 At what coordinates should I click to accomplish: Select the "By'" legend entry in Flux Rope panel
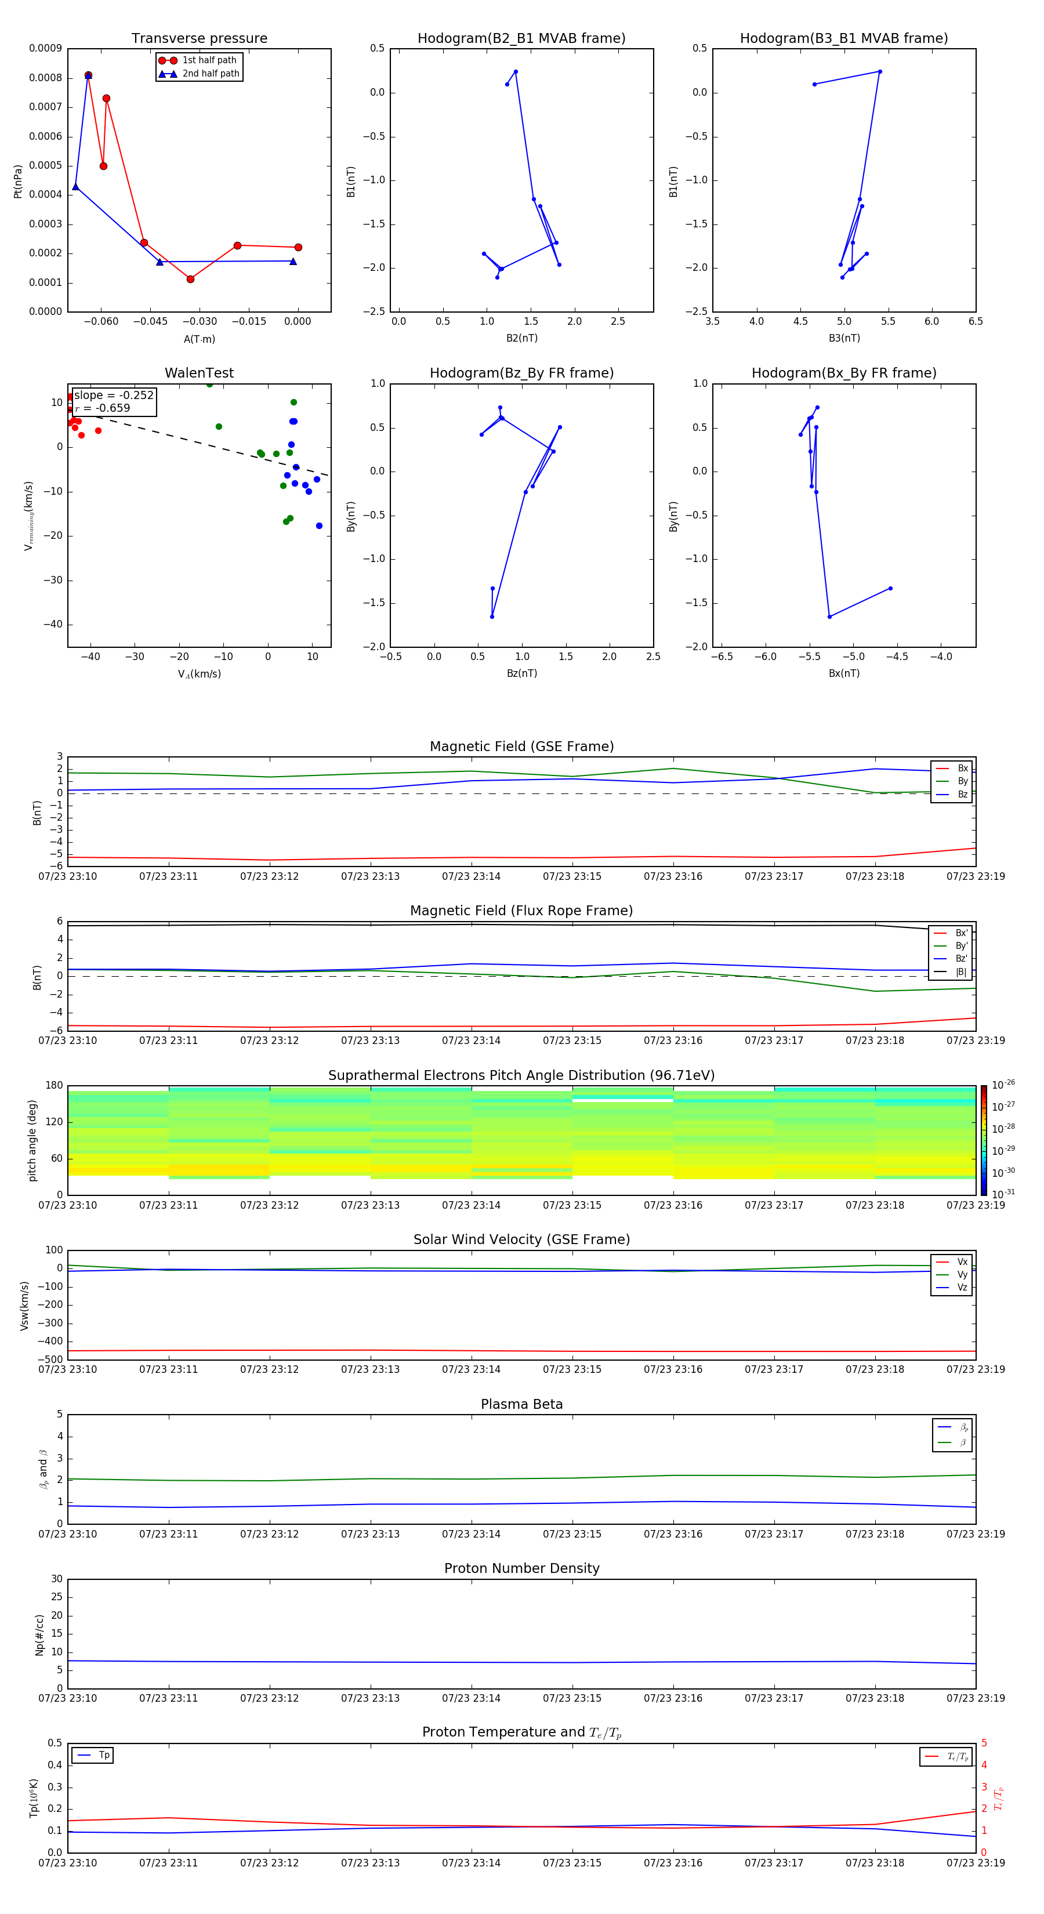[951, 946]
